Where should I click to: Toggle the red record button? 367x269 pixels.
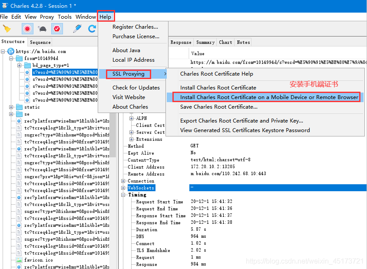click(27, 29)
